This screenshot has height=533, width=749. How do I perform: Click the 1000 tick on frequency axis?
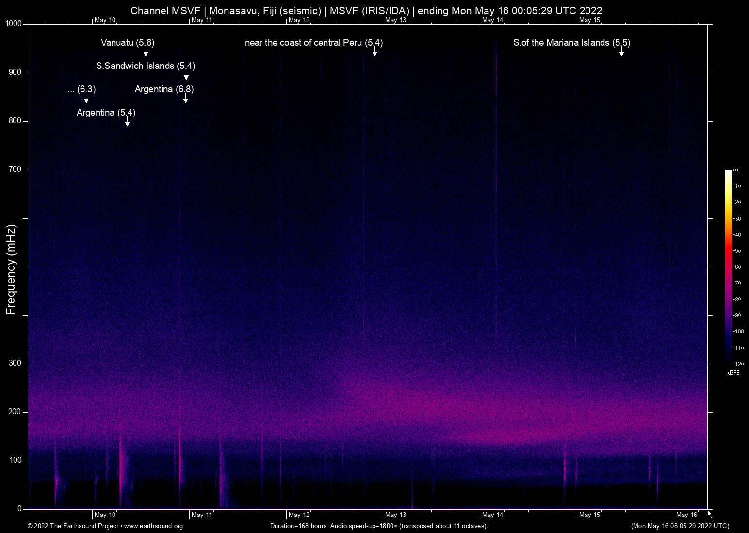pos(13,24)
